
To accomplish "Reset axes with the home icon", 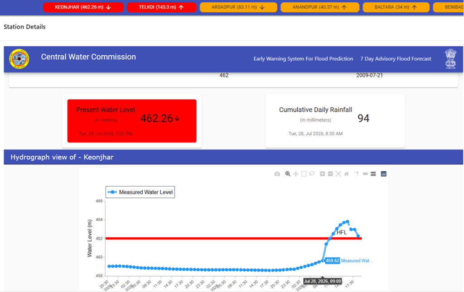I will point(347,174).
